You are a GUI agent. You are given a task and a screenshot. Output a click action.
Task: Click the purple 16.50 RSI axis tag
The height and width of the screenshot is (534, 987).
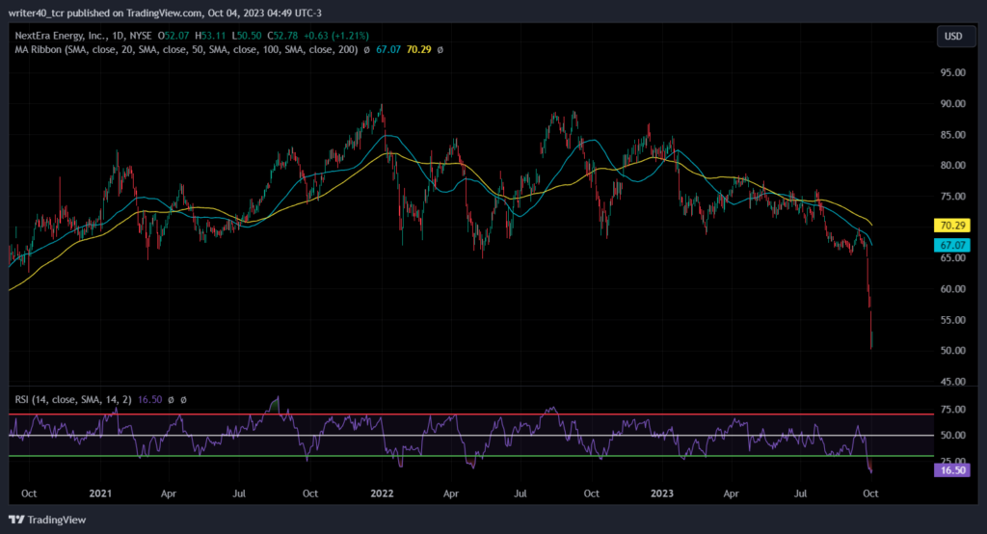pos(951,470)
